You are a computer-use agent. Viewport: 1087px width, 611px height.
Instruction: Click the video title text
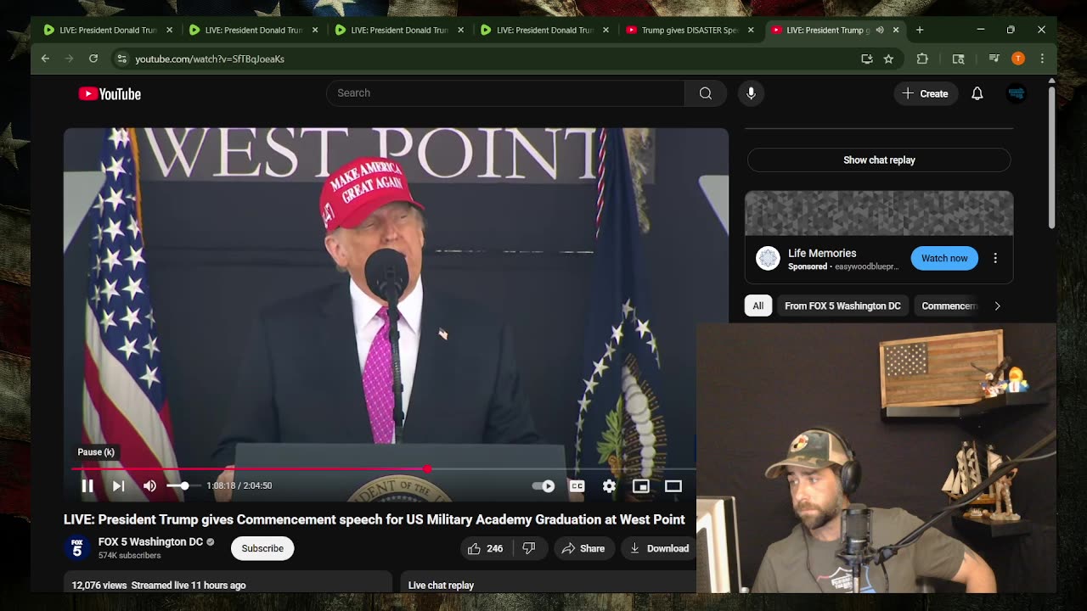(374, 519)
